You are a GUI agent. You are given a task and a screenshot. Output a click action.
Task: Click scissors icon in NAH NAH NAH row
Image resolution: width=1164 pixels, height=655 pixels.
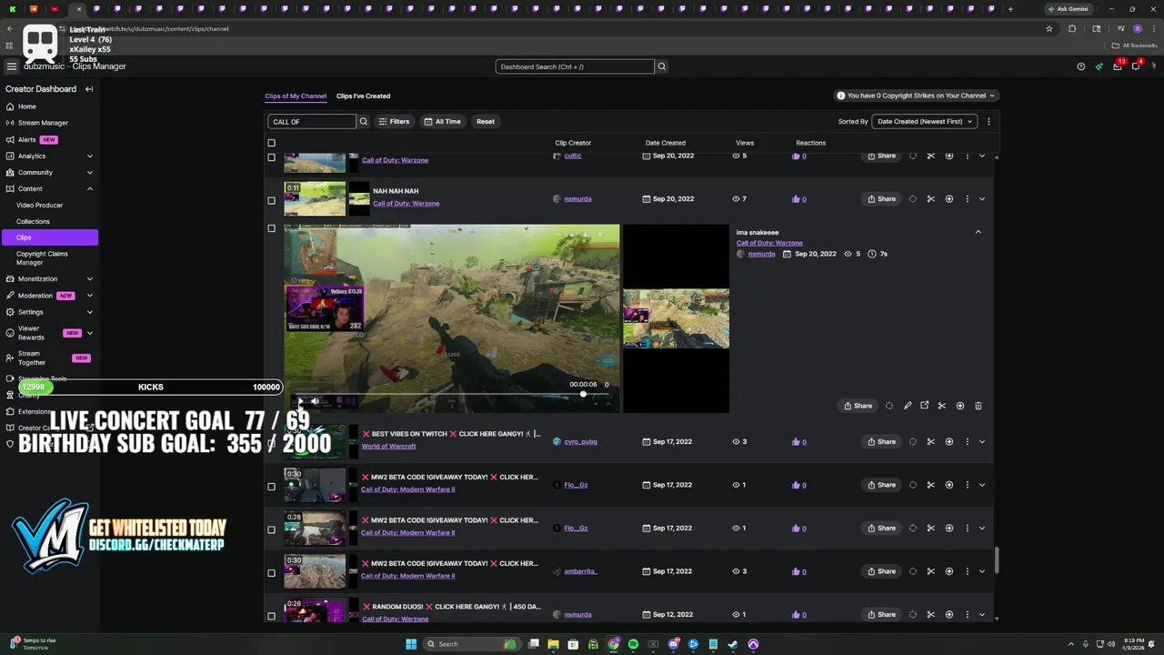click(931, 199)
